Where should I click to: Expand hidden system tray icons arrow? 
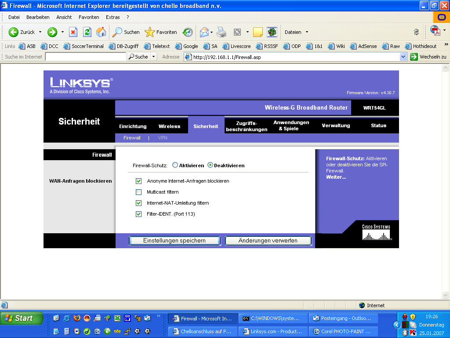397,325
